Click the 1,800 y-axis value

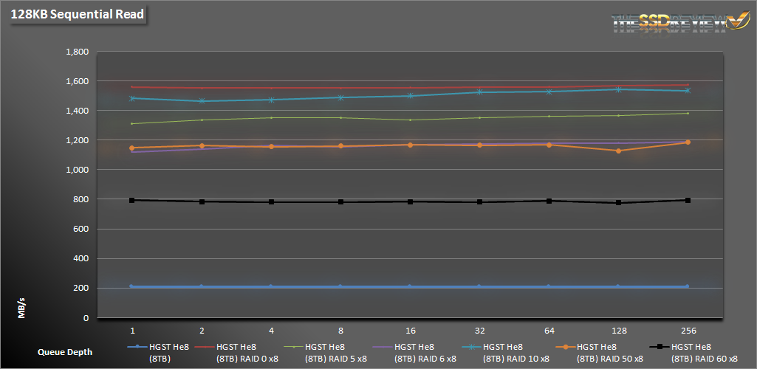(78, 52)
